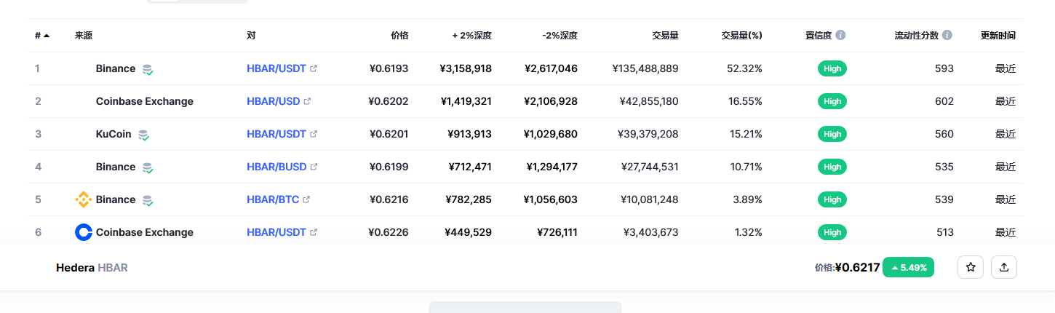The height and width of the screenshot is (313, 1055).
Task: Click the info icon next to 置信度
Action: coord(840,35)
